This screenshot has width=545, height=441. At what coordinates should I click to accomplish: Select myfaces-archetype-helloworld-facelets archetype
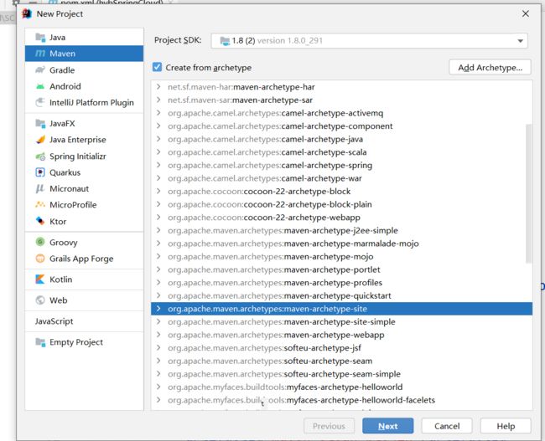pos(341,400)
